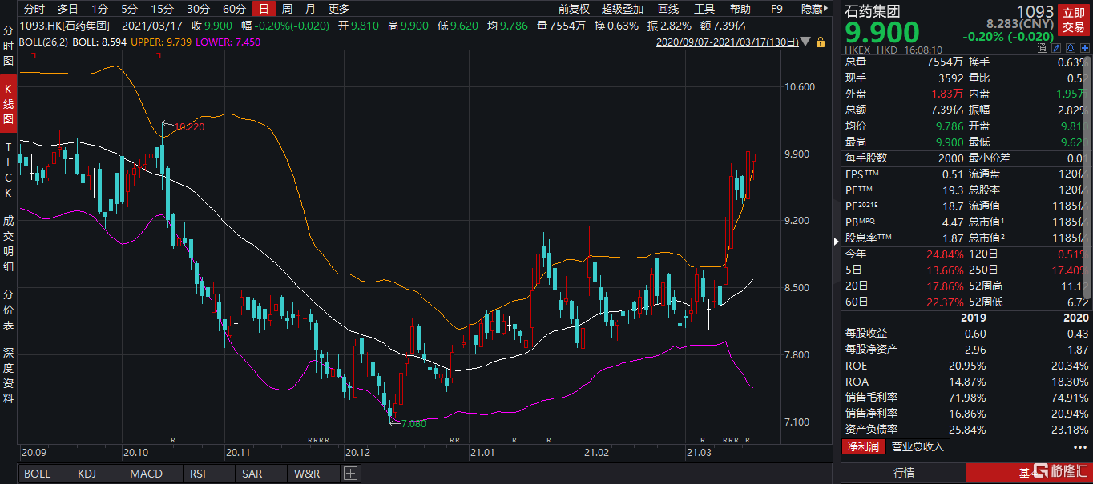The image size is (1093, 484).
Task: Open the 前复权 adjustment dropdown
Action: [x=574, y=9]
